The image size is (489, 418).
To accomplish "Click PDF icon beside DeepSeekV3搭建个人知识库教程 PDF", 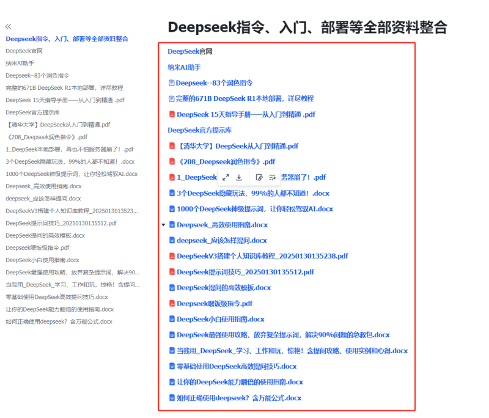I will tap(173, 256).
